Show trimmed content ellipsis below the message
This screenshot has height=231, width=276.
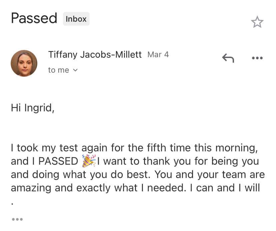[17, 219]
